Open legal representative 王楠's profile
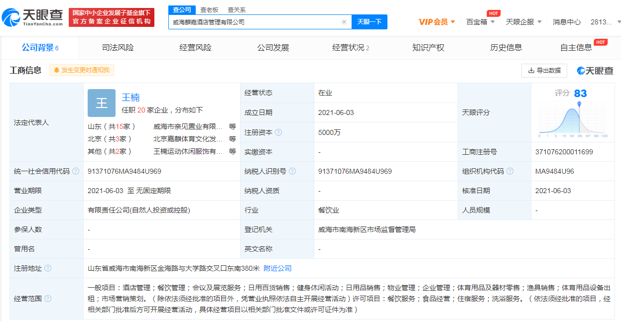This screenshot has height=321, width=621. [130, 98]
